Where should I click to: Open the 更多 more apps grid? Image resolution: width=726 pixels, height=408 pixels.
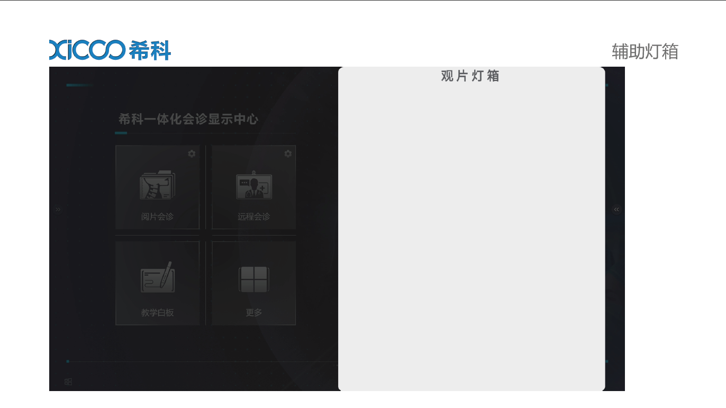[253, 283]
